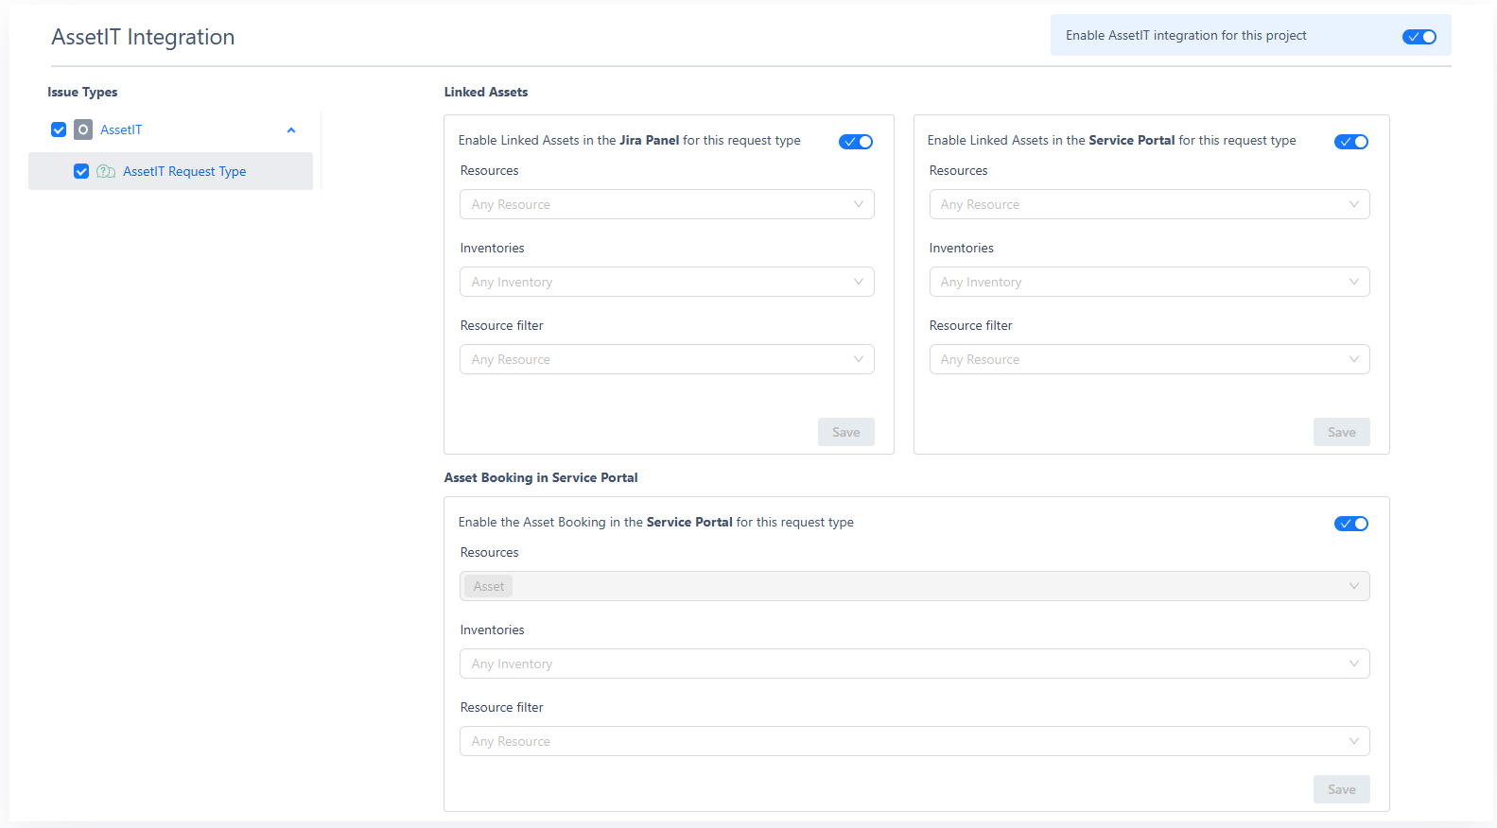Open Jira Panel Resources dropdown
This screenshot has height=828, width=1497.
coord(667,204)
